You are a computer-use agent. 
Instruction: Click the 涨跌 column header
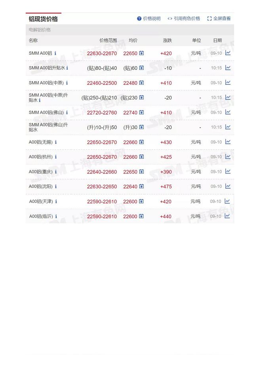pyautogui.click(x=168, y=40)
